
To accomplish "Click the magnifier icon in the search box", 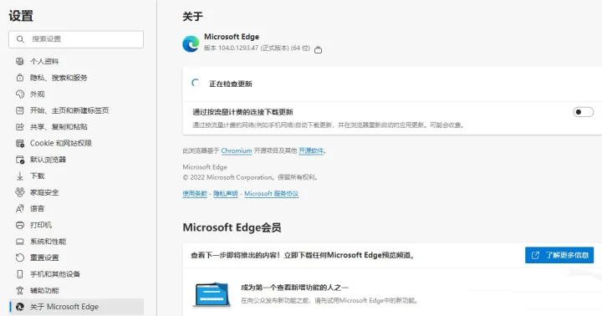I will 20,39.
